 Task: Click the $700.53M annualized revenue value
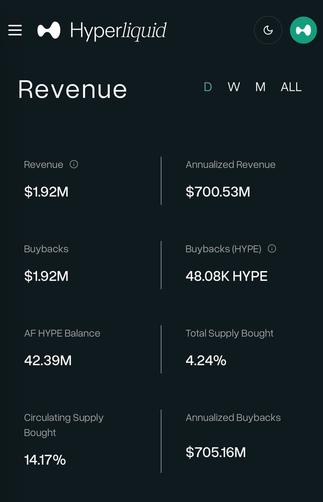[218, 192]
